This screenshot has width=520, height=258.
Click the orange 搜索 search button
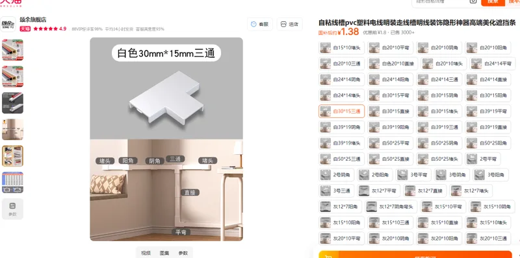click(493, 2)
